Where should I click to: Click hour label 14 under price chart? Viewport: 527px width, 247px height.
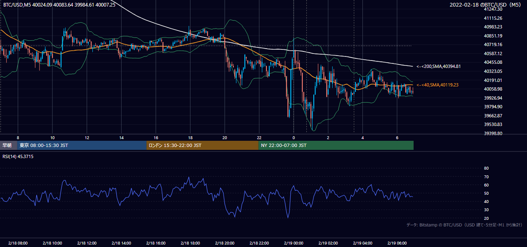click(121, 137)
